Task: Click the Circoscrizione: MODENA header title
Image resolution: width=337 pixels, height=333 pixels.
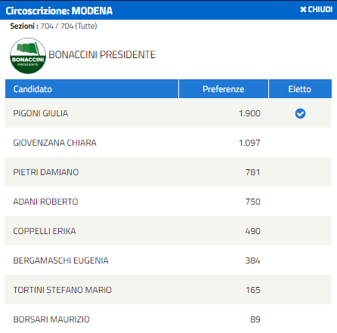Action: click(59, 11)
